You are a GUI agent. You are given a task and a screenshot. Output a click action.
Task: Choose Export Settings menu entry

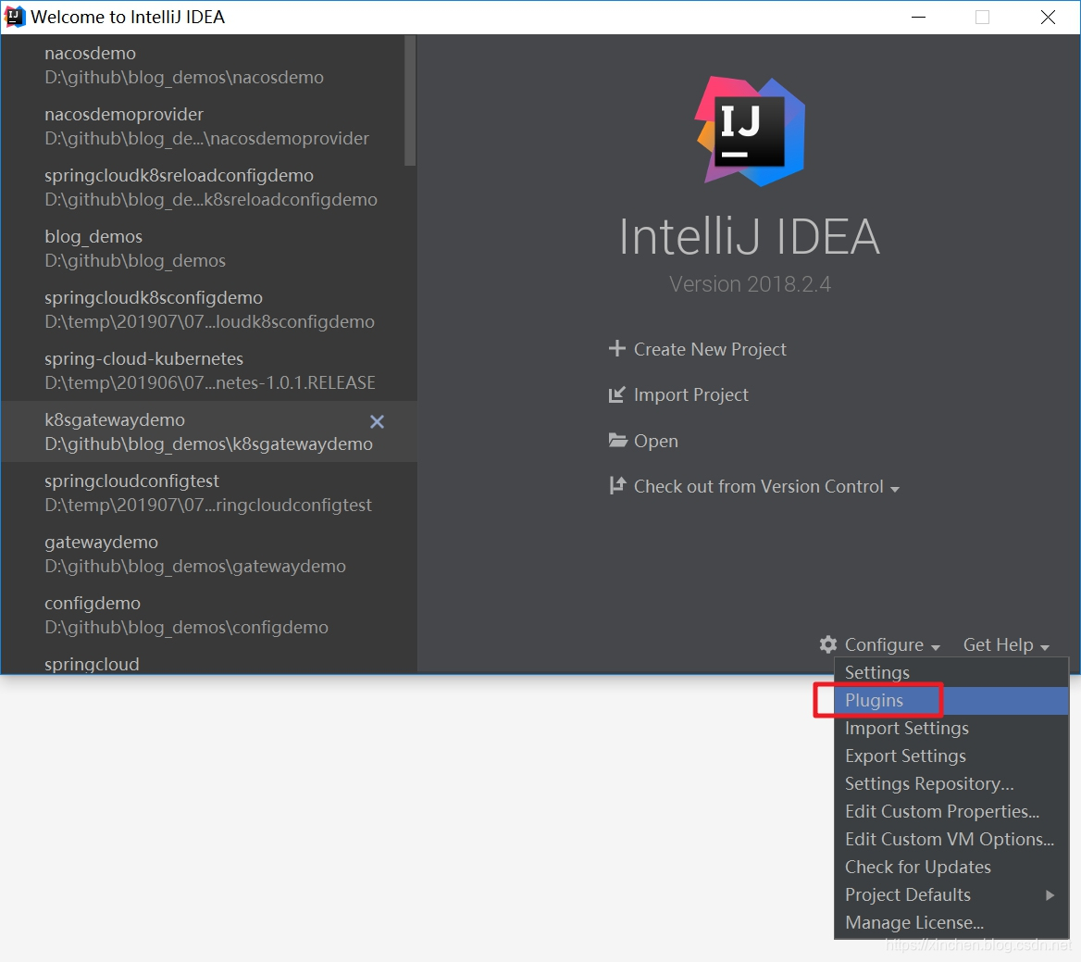tap(951, 756)
